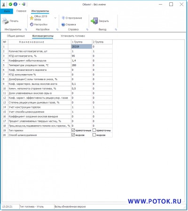Switch to the Общие данные tab
This screenshot has height=211, width=188.
(x=16, y=36)
